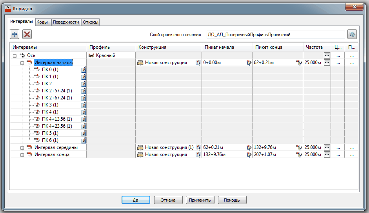Collapse the Интервал начала node
This screenshot has height=213, width=369.
[22, 63]
